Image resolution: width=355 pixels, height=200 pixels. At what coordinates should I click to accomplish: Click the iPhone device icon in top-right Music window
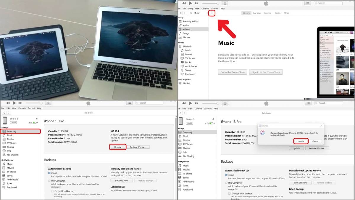(212, 13)
